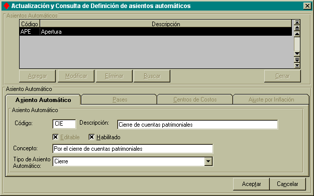Click the Concepto input field
This screenshot has height=196, width=314.
pos(133,149)
